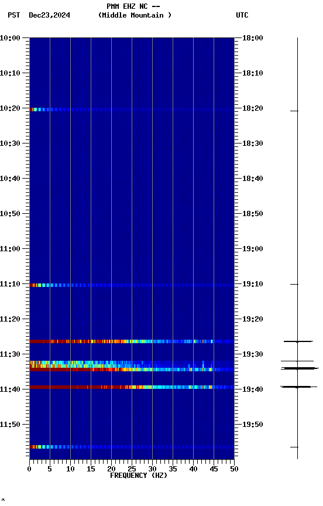This screenshot has height=506, width=323.
Task: Click the small seismogram spike near 19:56 UTC
Action: pyautogui.click(x=294, y=447)
